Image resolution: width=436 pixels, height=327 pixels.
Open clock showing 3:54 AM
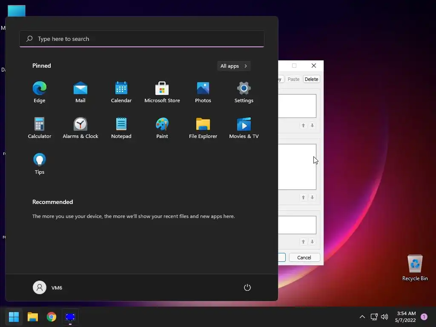coord(405,317)
